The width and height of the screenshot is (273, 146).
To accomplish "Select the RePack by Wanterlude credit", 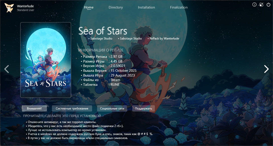I will point(164,38).
